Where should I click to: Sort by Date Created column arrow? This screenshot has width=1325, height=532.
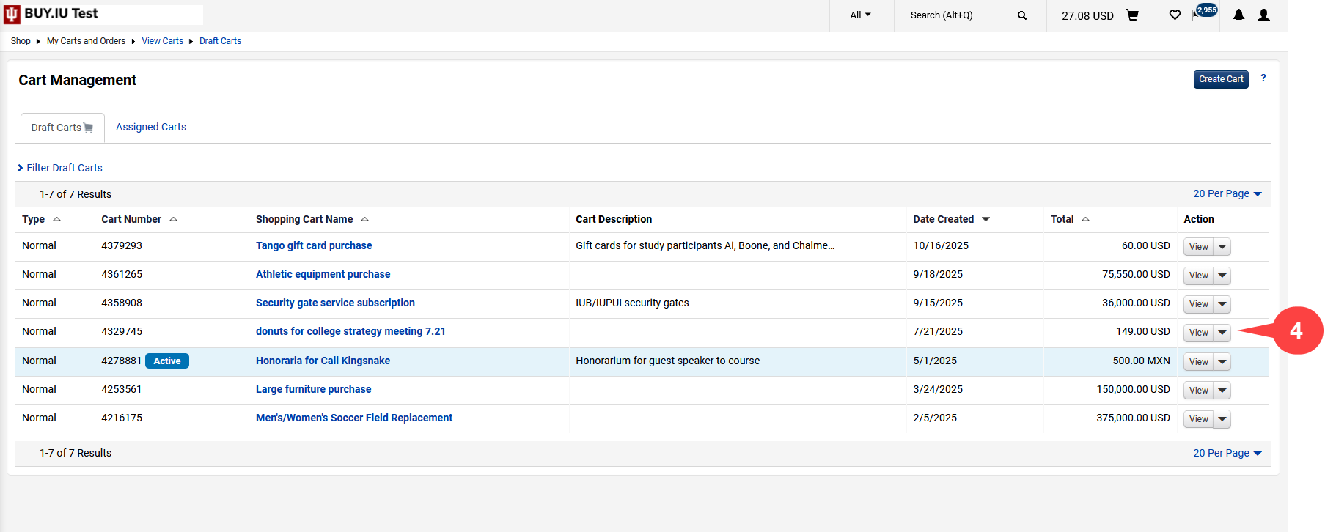986,219
